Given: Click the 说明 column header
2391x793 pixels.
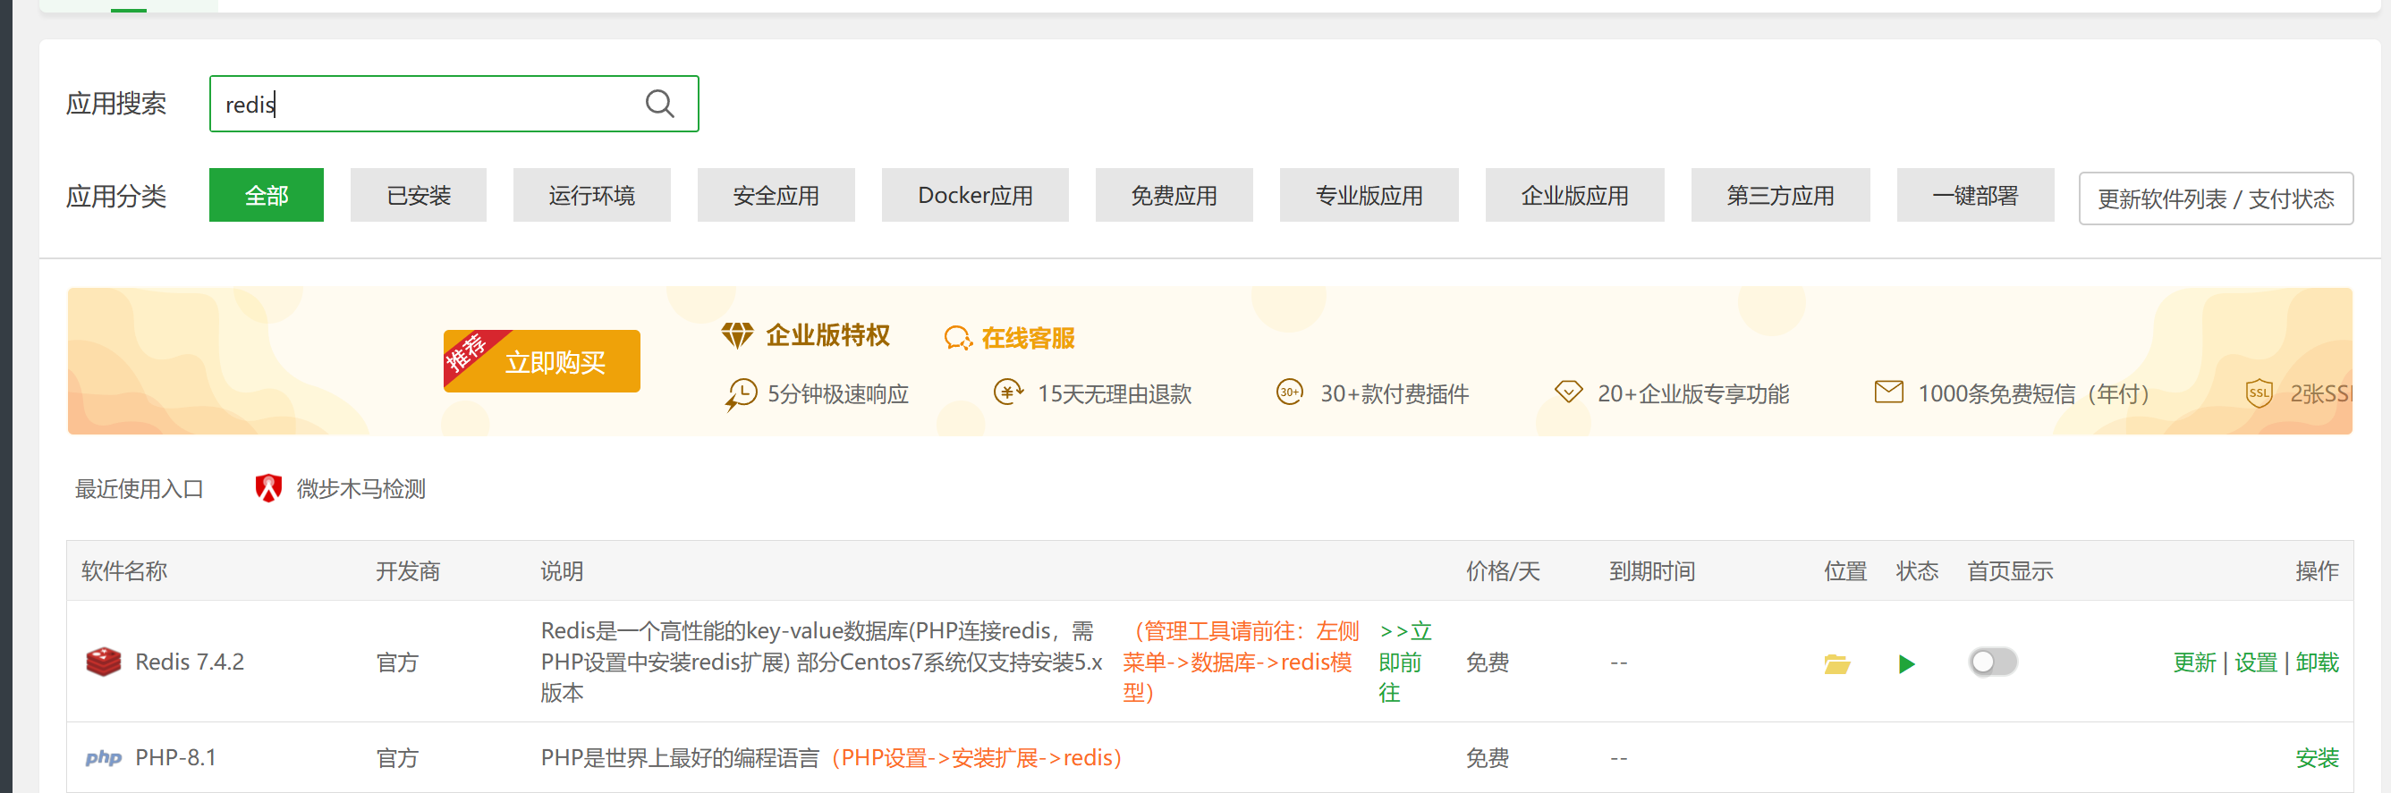Looking at the screenshot, I should 562,570.
